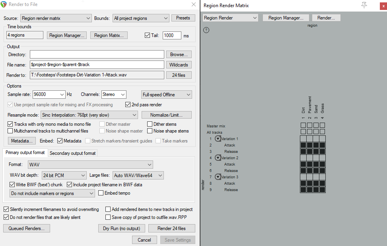The image size is (387, 246).
Task: Select the Primary output format tab
Action: coord(25,153)
